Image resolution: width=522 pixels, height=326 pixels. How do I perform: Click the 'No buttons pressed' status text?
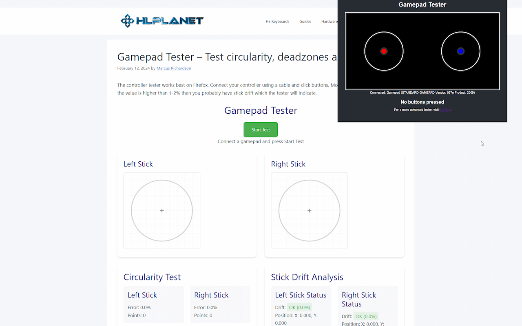[422, 102]
